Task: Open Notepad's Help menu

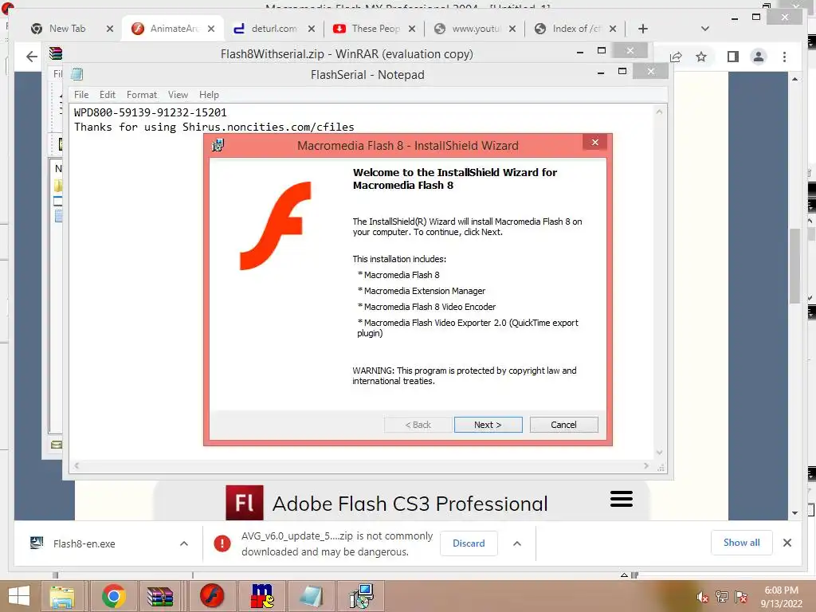Action: coord(209,95)
